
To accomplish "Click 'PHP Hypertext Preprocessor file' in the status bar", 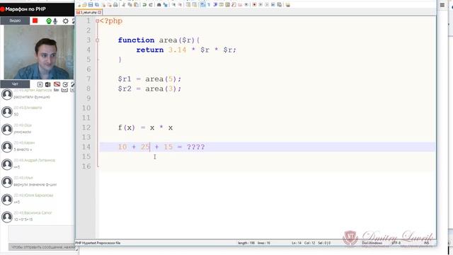I will pyautogui.click(x=98, y=243).
